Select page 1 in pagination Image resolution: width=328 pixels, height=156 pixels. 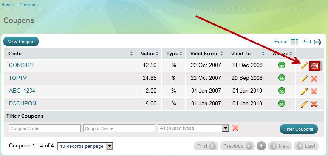[261, 146]
